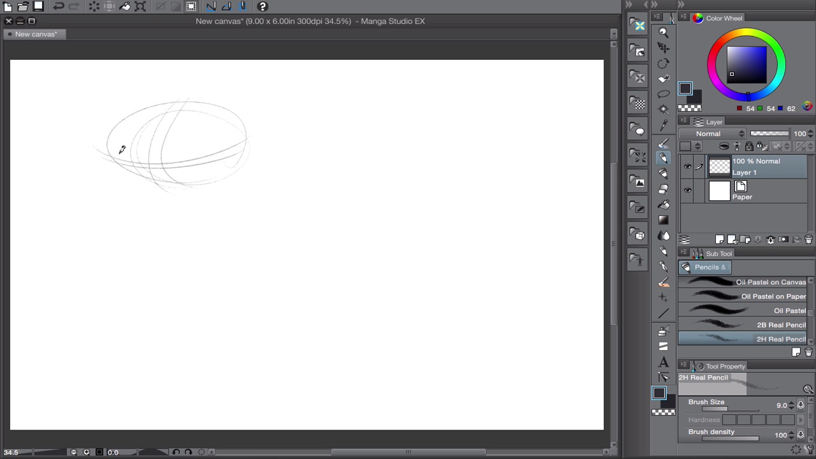Viewport: 816px width, 459px height.
Task: Create a new file with the New icon
Action: coord(8,6)
